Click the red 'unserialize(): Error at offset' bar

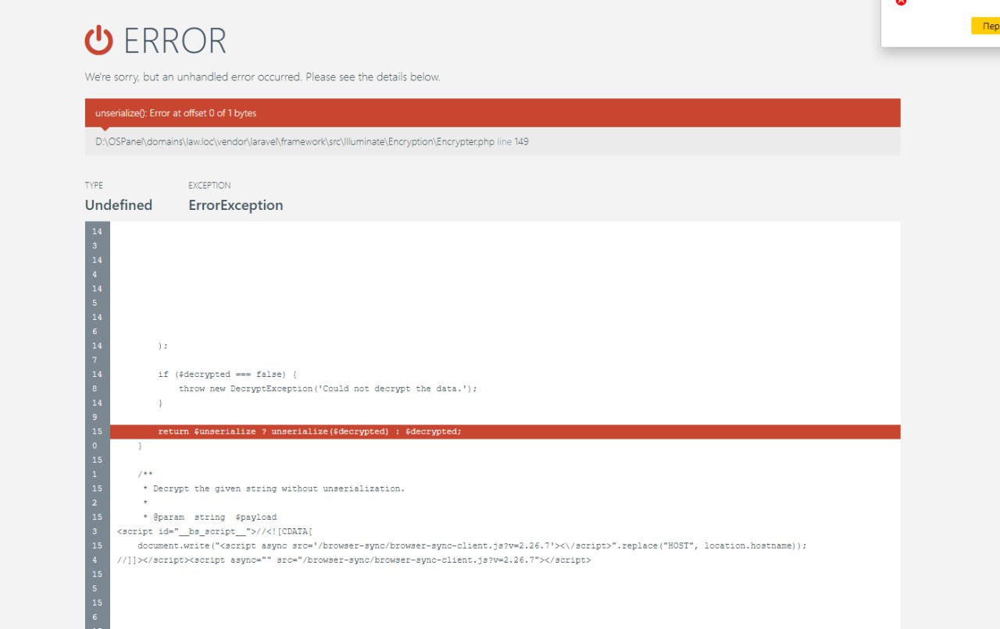[492, 113]
